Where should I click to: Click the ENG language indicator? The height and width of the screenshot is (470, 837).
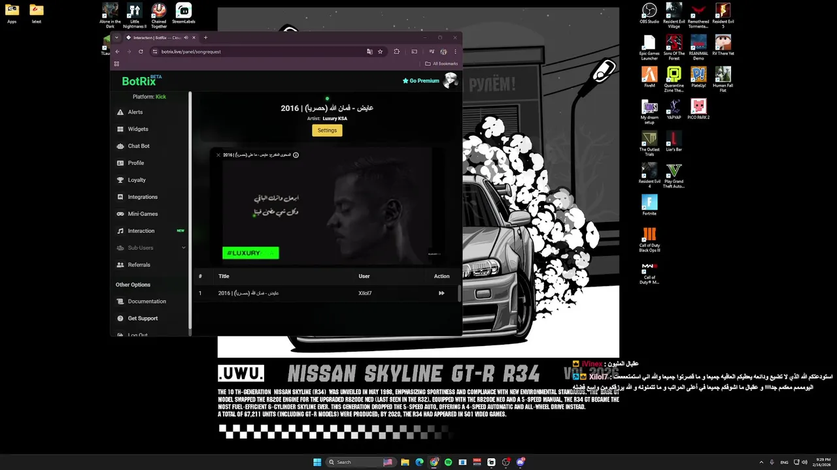pos(785,462)
